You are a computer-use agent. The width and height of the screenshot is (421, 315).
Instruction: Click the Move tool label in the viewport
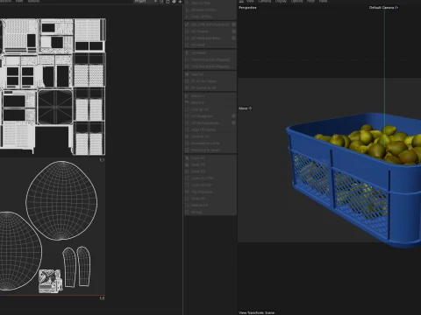tap(245, 108)
